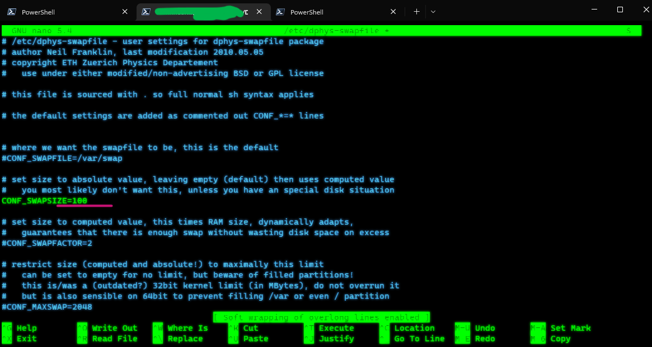Click the PowerShell icon on the rightmost tab
The image size is (652, 347).
point(280,12)
